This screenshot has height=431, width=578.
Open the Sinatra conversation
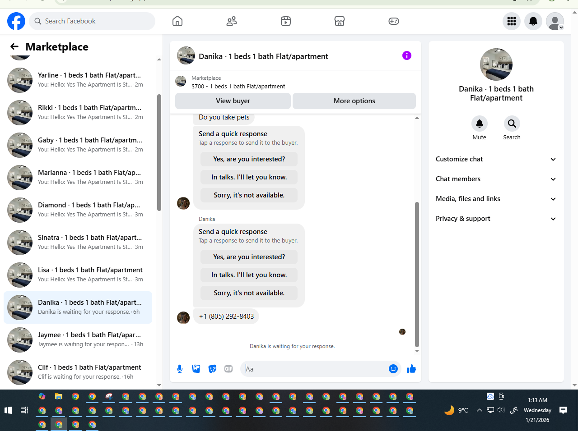78,243
